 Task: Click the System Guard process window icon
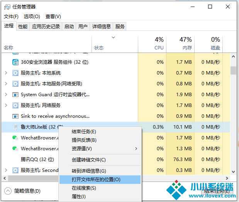click(15, 95)
